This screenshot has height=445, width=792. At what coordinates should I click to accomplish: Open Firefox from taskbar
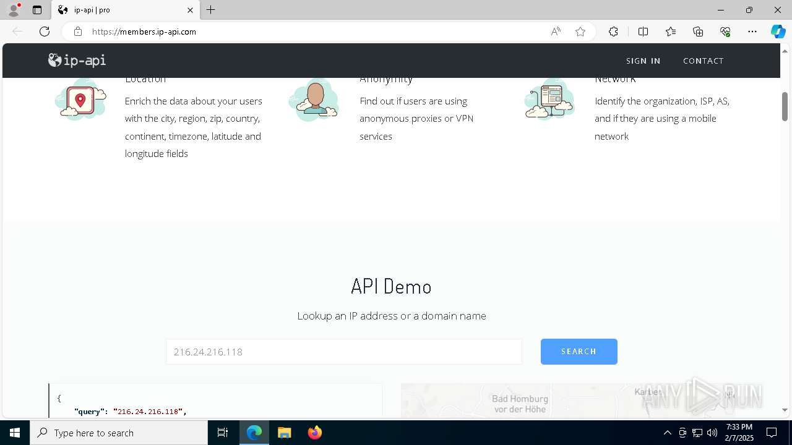[314, 433]
